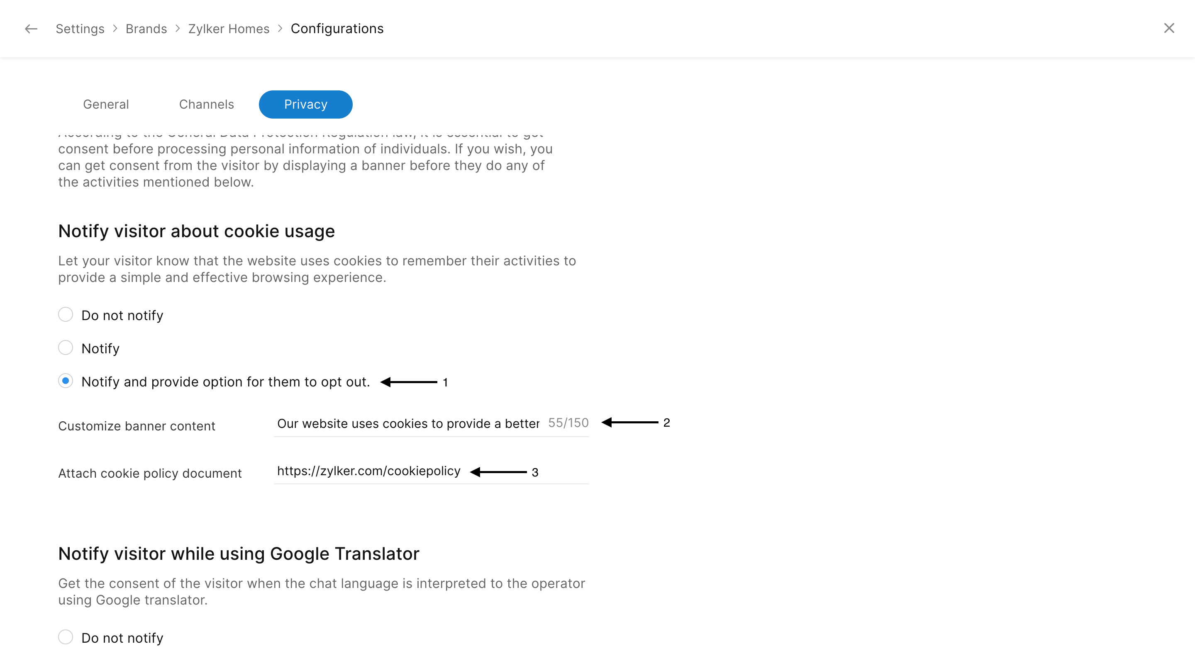This screenshot has width=1195, height=651.
Task: Click the banner content text field
Action: [408, 423]
